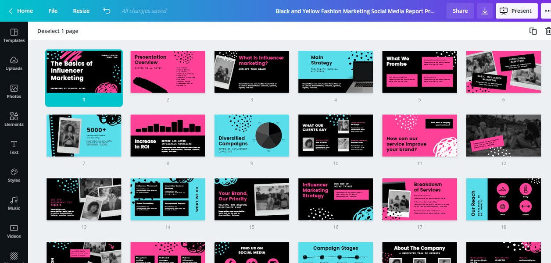
Task: Click the Download icon button
Action: [485, 11]
